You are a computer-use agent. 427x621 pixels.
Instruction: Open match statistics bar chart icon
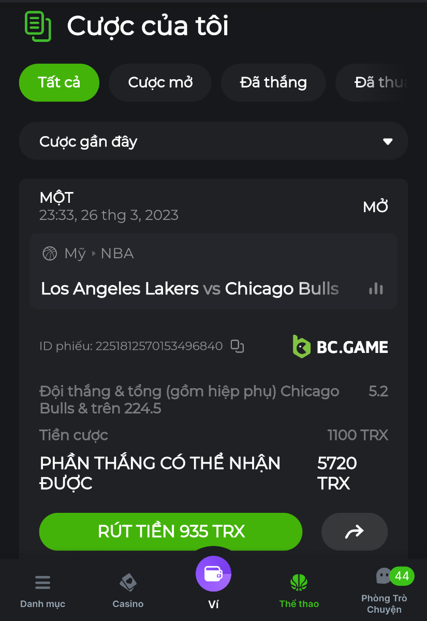pos(376,289)
